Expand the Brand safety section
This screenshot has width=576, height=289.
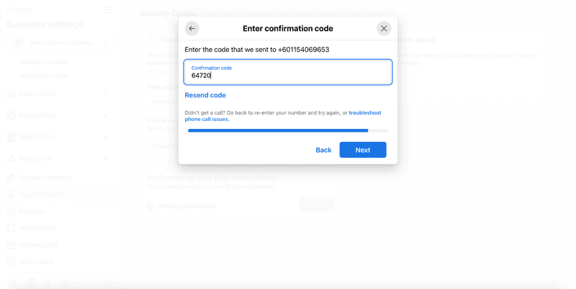click(x=106, y=115)
